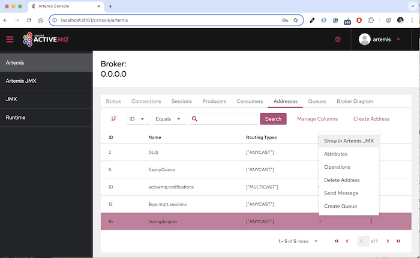Viewport: 420px width, 258px height.
Task: Reload the browser page
Action: (29, 20)
